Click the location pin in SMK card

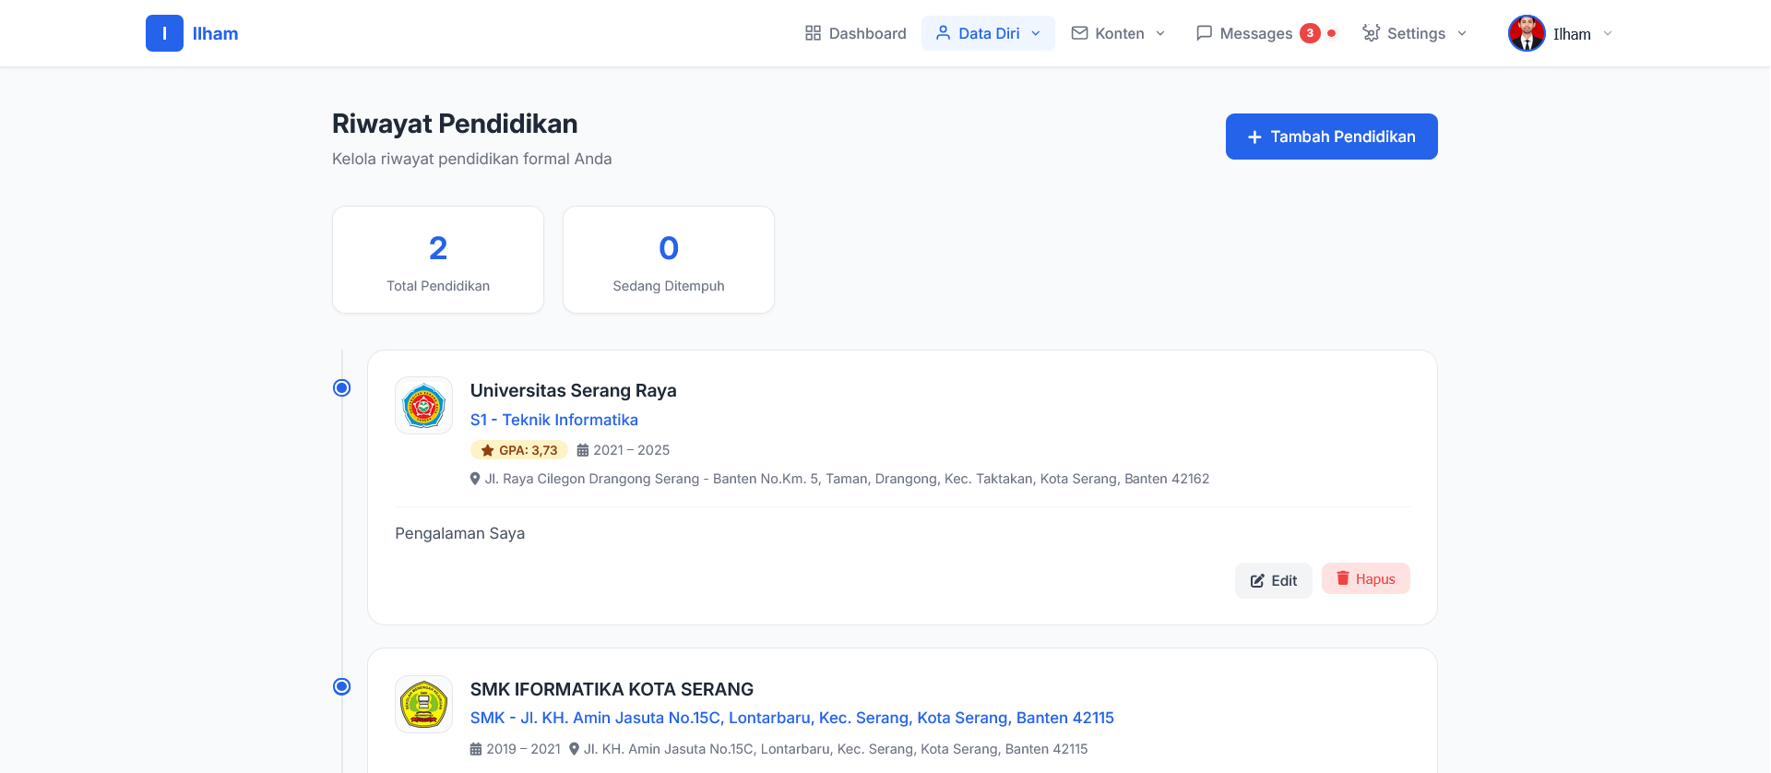click(x=574, y=749)
